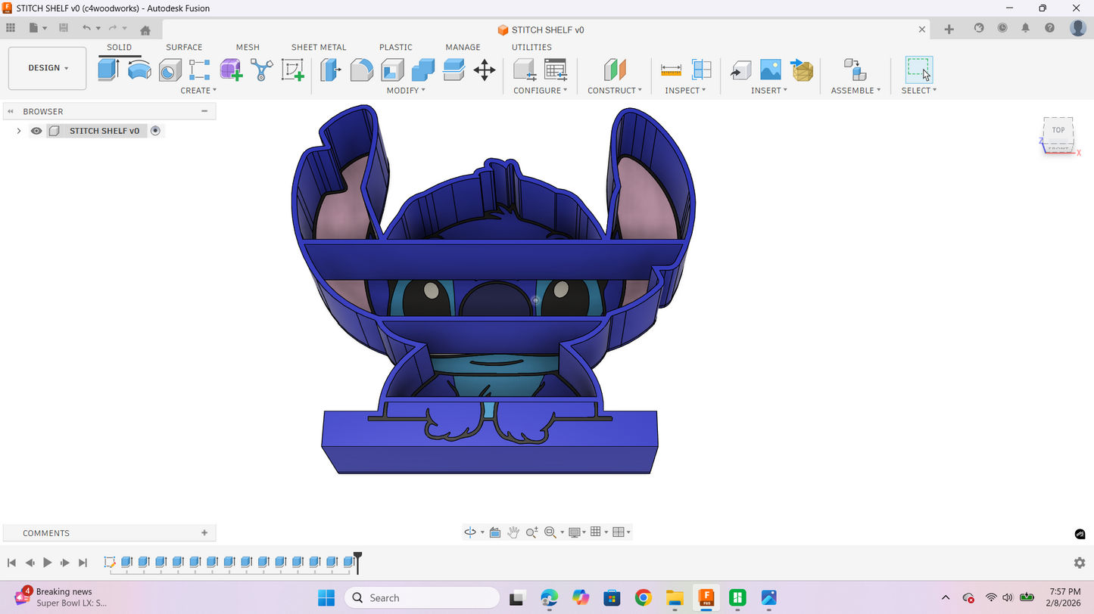The height and width of the screenshot is (614, 1094).
Task: Switch to the MANAGE tab
Action: point(463,47)
